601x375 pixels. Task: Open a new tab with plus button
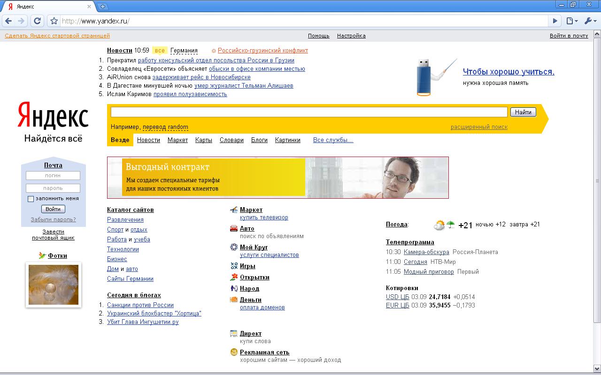pyautogui.click(x=103, y=7)
